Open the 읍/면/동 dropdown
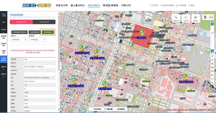This screenshot has width=216, height=113. (38, 39)
